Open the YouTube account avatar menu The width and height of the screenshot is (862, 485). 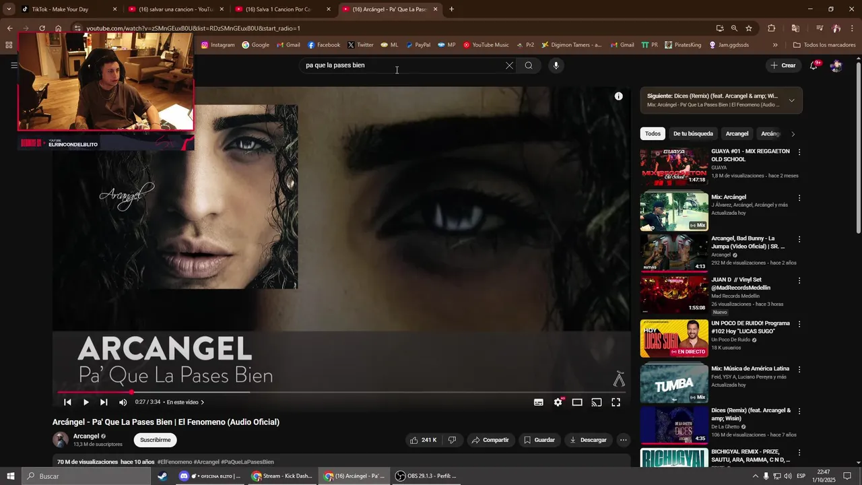pyautogui.click(x=836, y=65)
